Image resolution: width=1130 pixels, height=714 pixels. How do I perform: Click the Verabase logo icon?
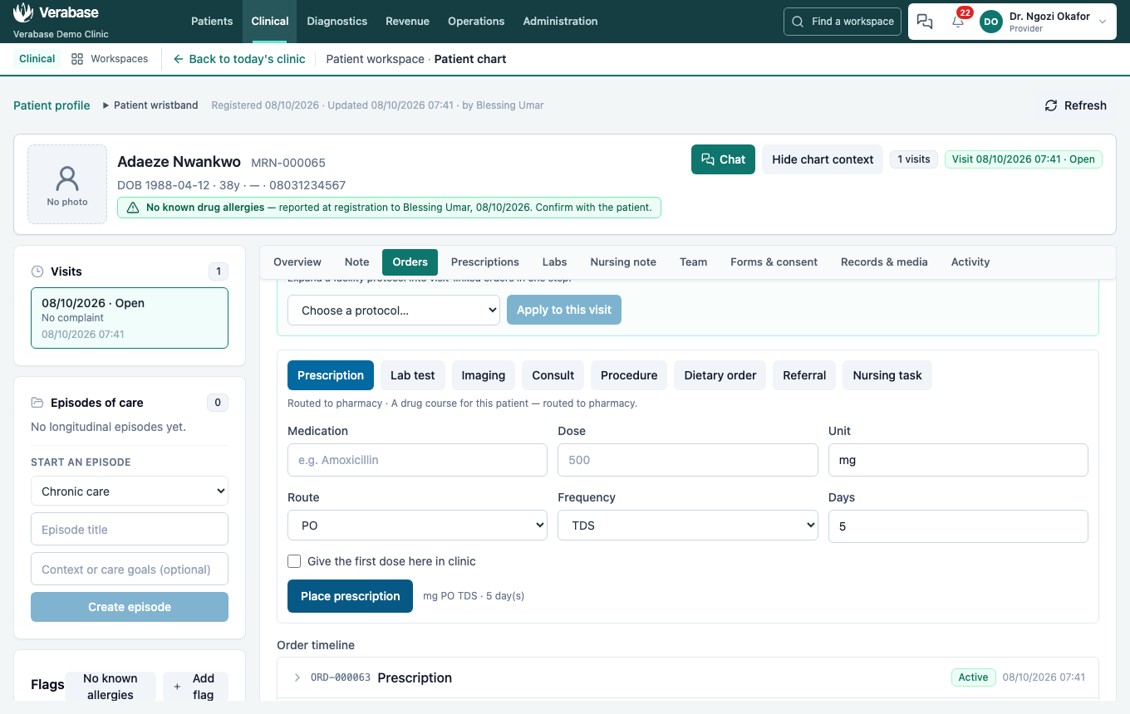pos(24,12)
